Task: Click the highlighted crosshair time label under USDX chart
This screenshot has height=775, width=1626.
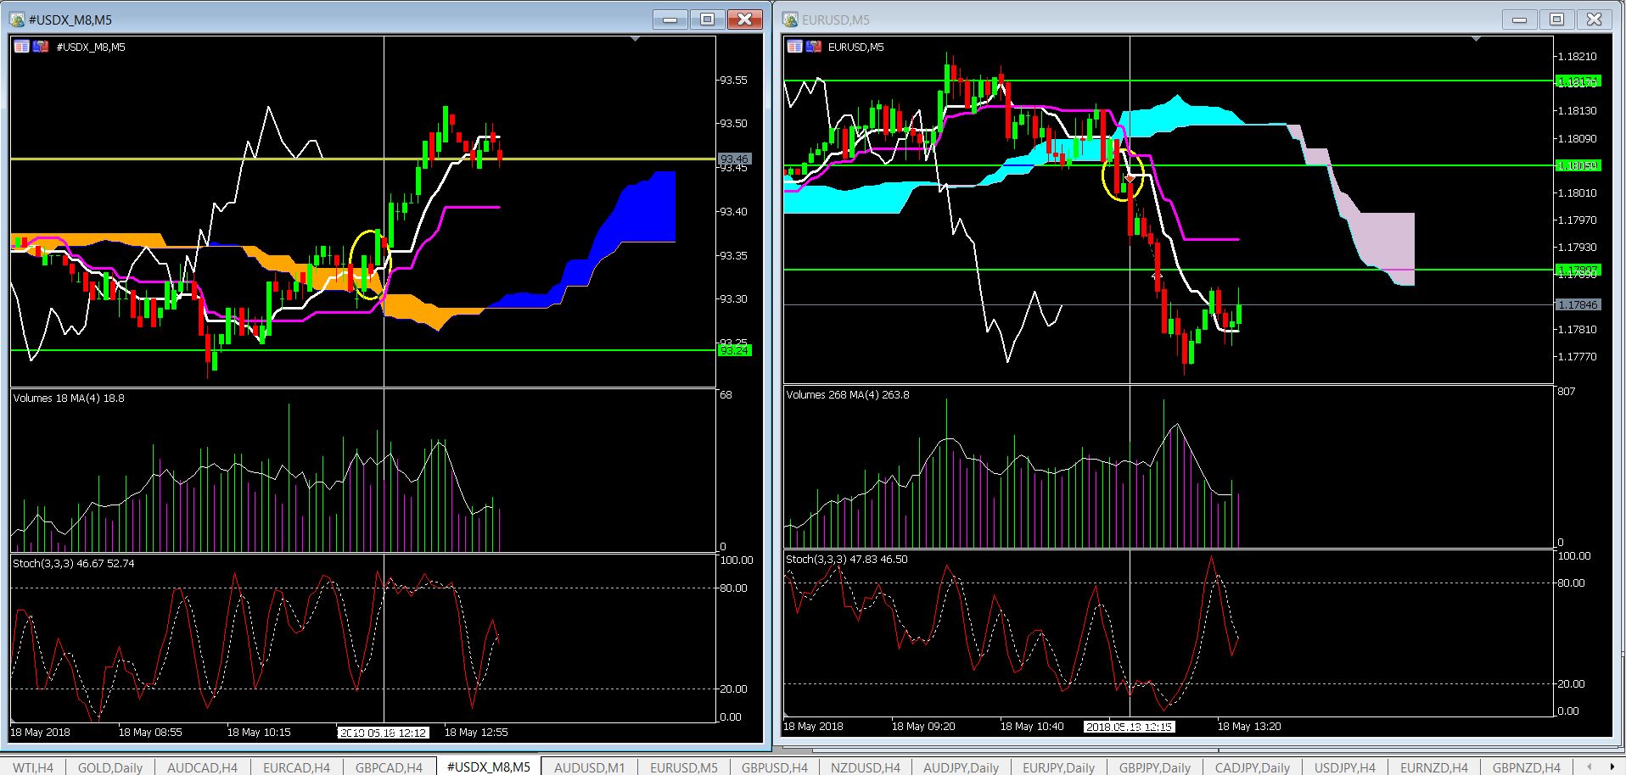Action: tap(383, 733)
